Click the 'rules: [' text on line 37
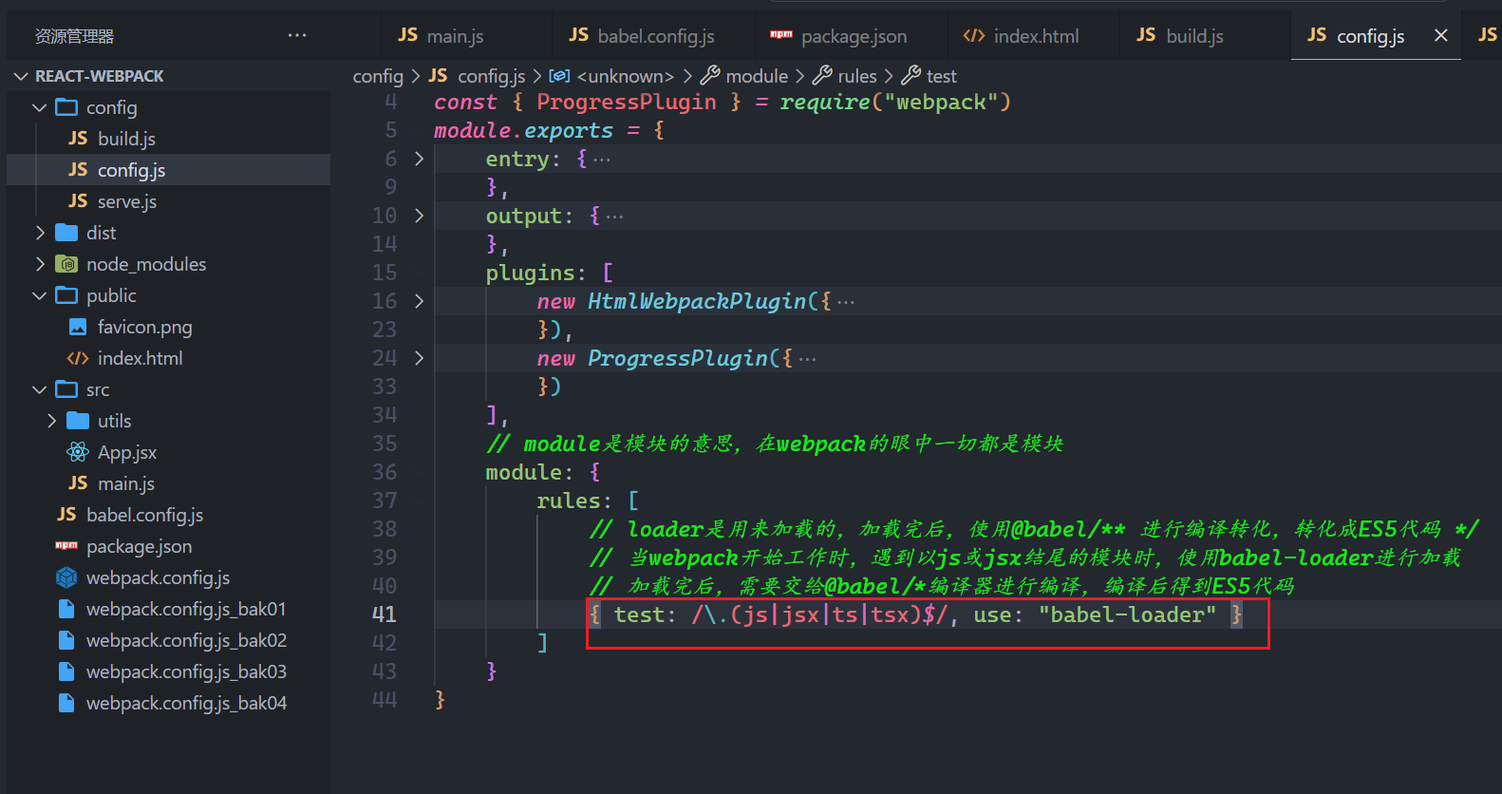1502x794 pixels. click(x=588, y=501)
